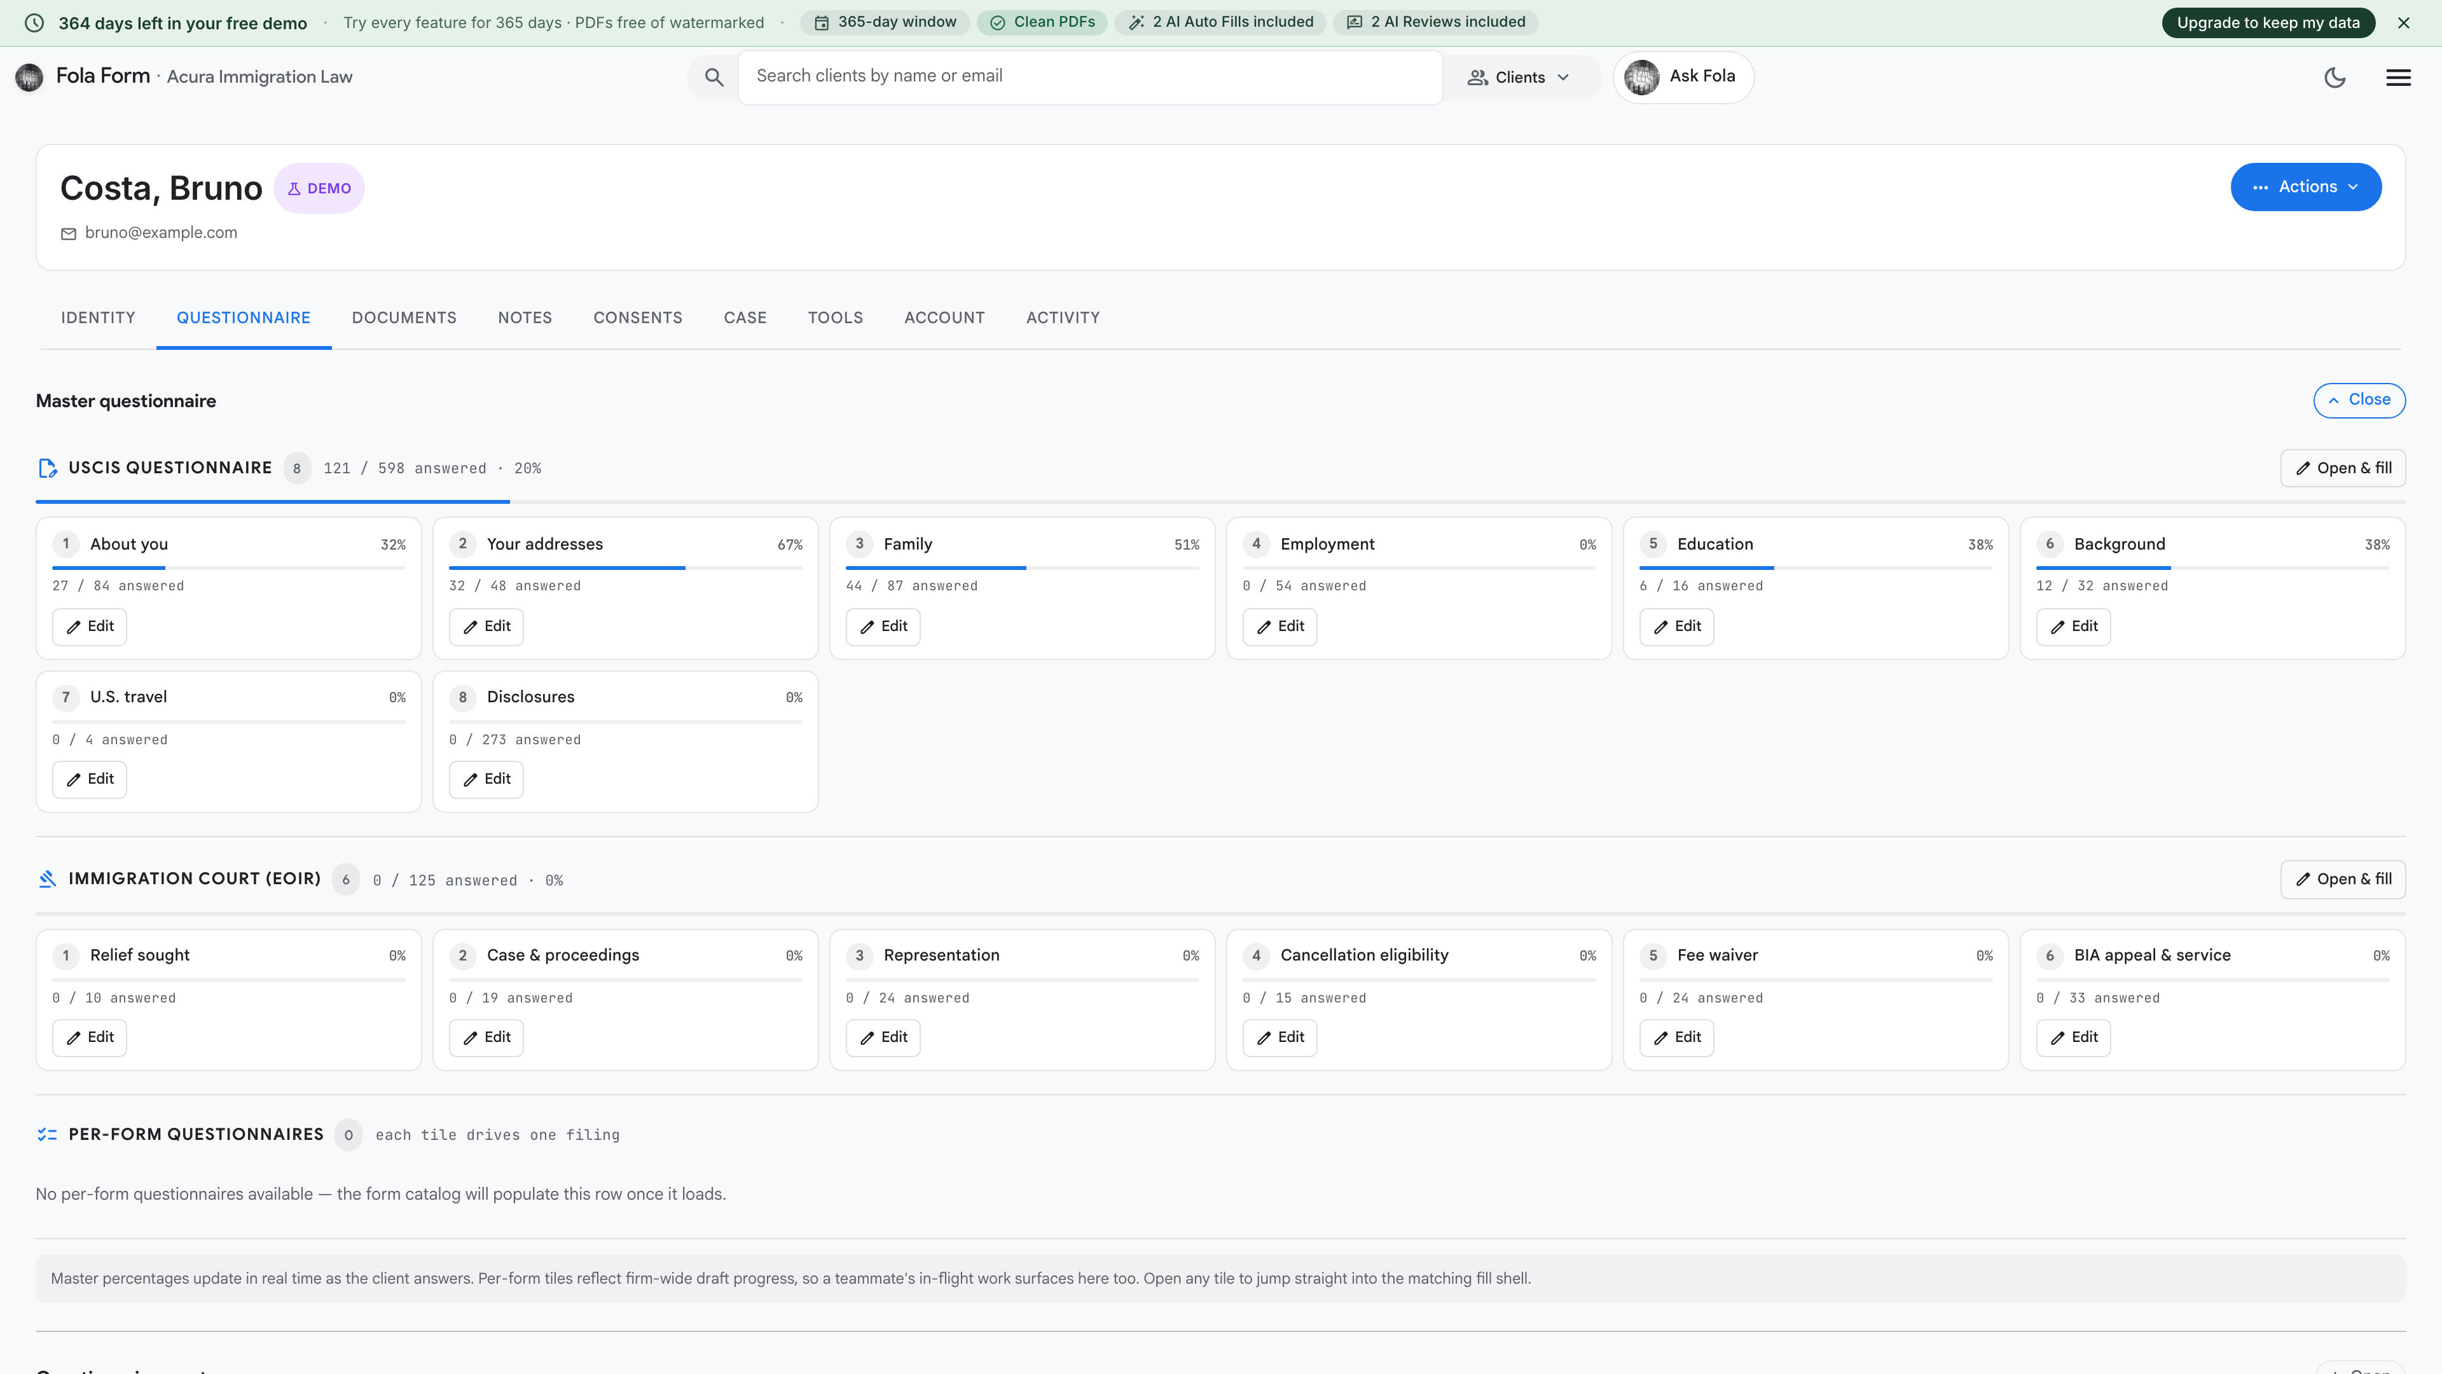The width and height of the screenshot is (2442, 1374).
Task: Click the clock icon in demo banner
Action: tap(34, 23)
